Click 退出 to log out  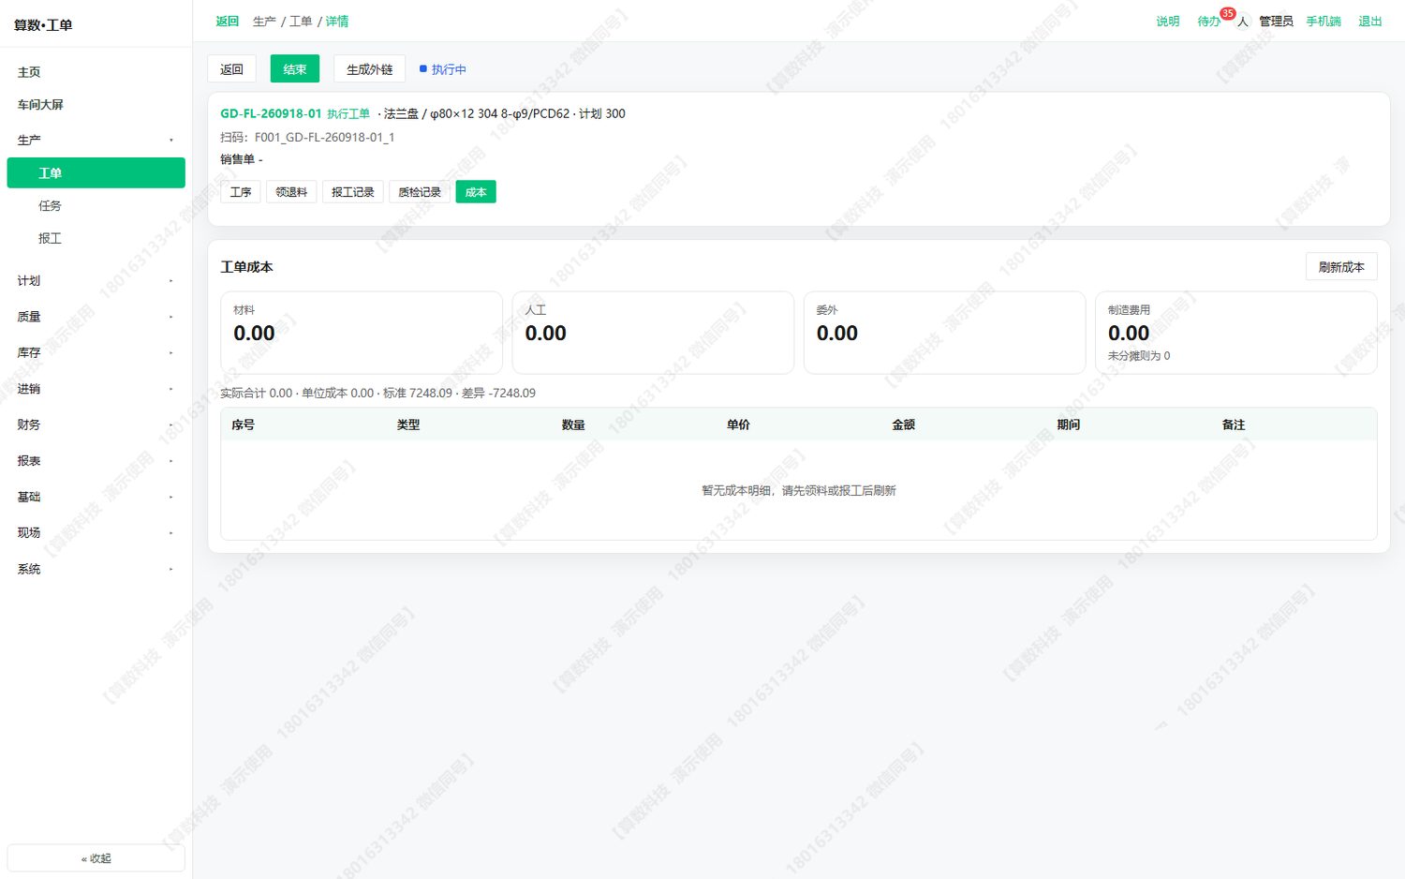click(x=1370, y=22)
